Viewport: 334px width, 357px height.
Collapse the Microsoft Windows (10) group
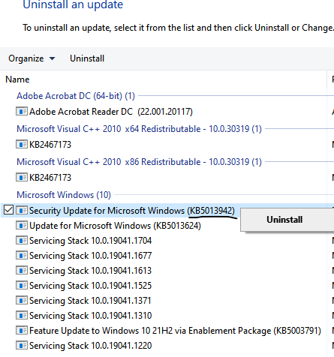click(64, 195)
